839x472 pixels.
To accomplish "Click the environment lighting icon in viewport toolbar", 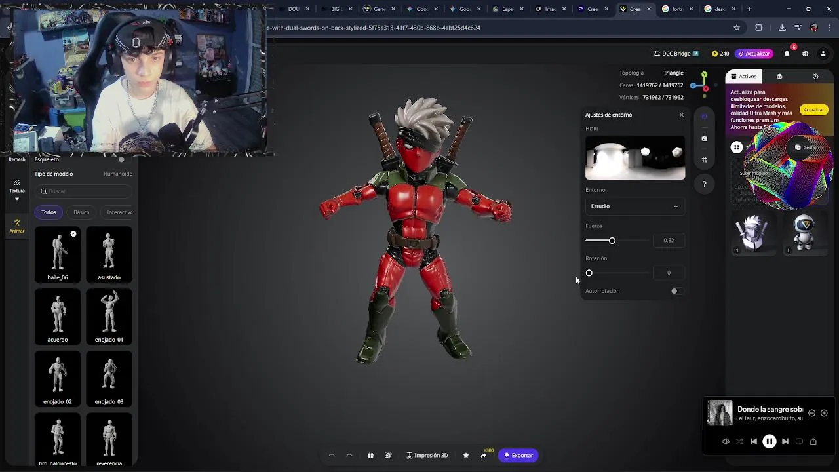I will coord(705,117).
